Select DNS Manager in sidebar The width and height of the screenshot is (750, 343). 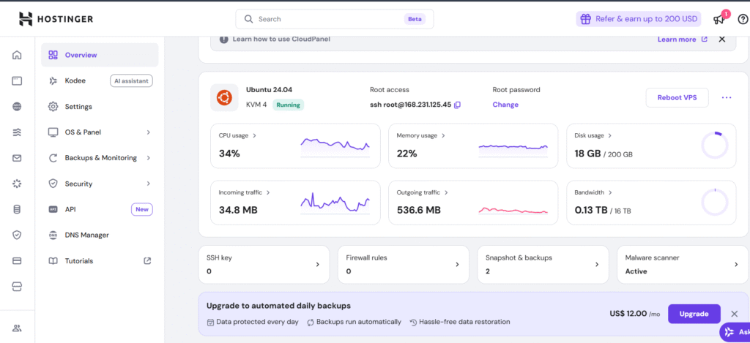(86, 235)
